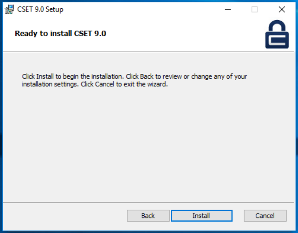Go Back to the previous setup step
The image size is (298, 233).
tap(148, 216)
